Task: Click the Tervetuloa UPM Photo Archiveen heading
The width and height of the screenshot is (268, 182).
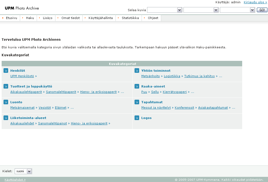Action: point(31,39)
